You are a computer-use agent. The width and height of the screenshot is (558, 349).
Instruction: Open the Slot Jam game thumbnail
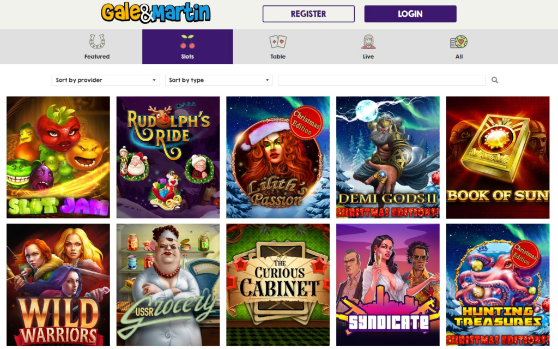click(x=58, y=157)
